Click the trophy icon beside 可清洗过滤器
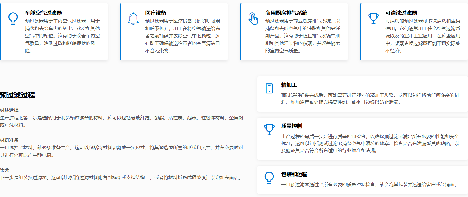The image size is (468, 197). tap(373, 18)
